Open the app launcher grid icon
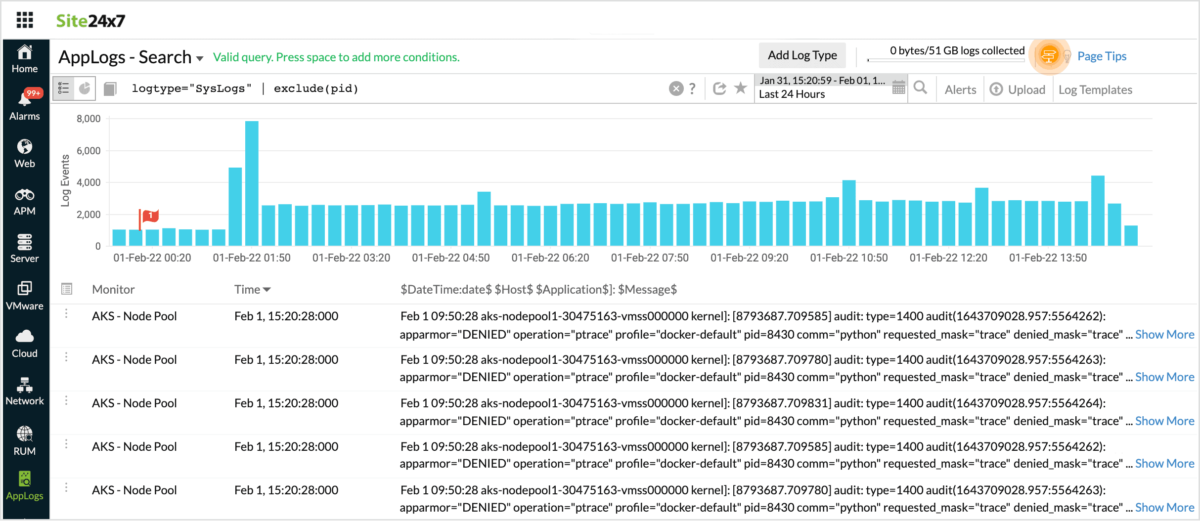Viewport: 1200px width, 522px height. (x=24, y=20)
